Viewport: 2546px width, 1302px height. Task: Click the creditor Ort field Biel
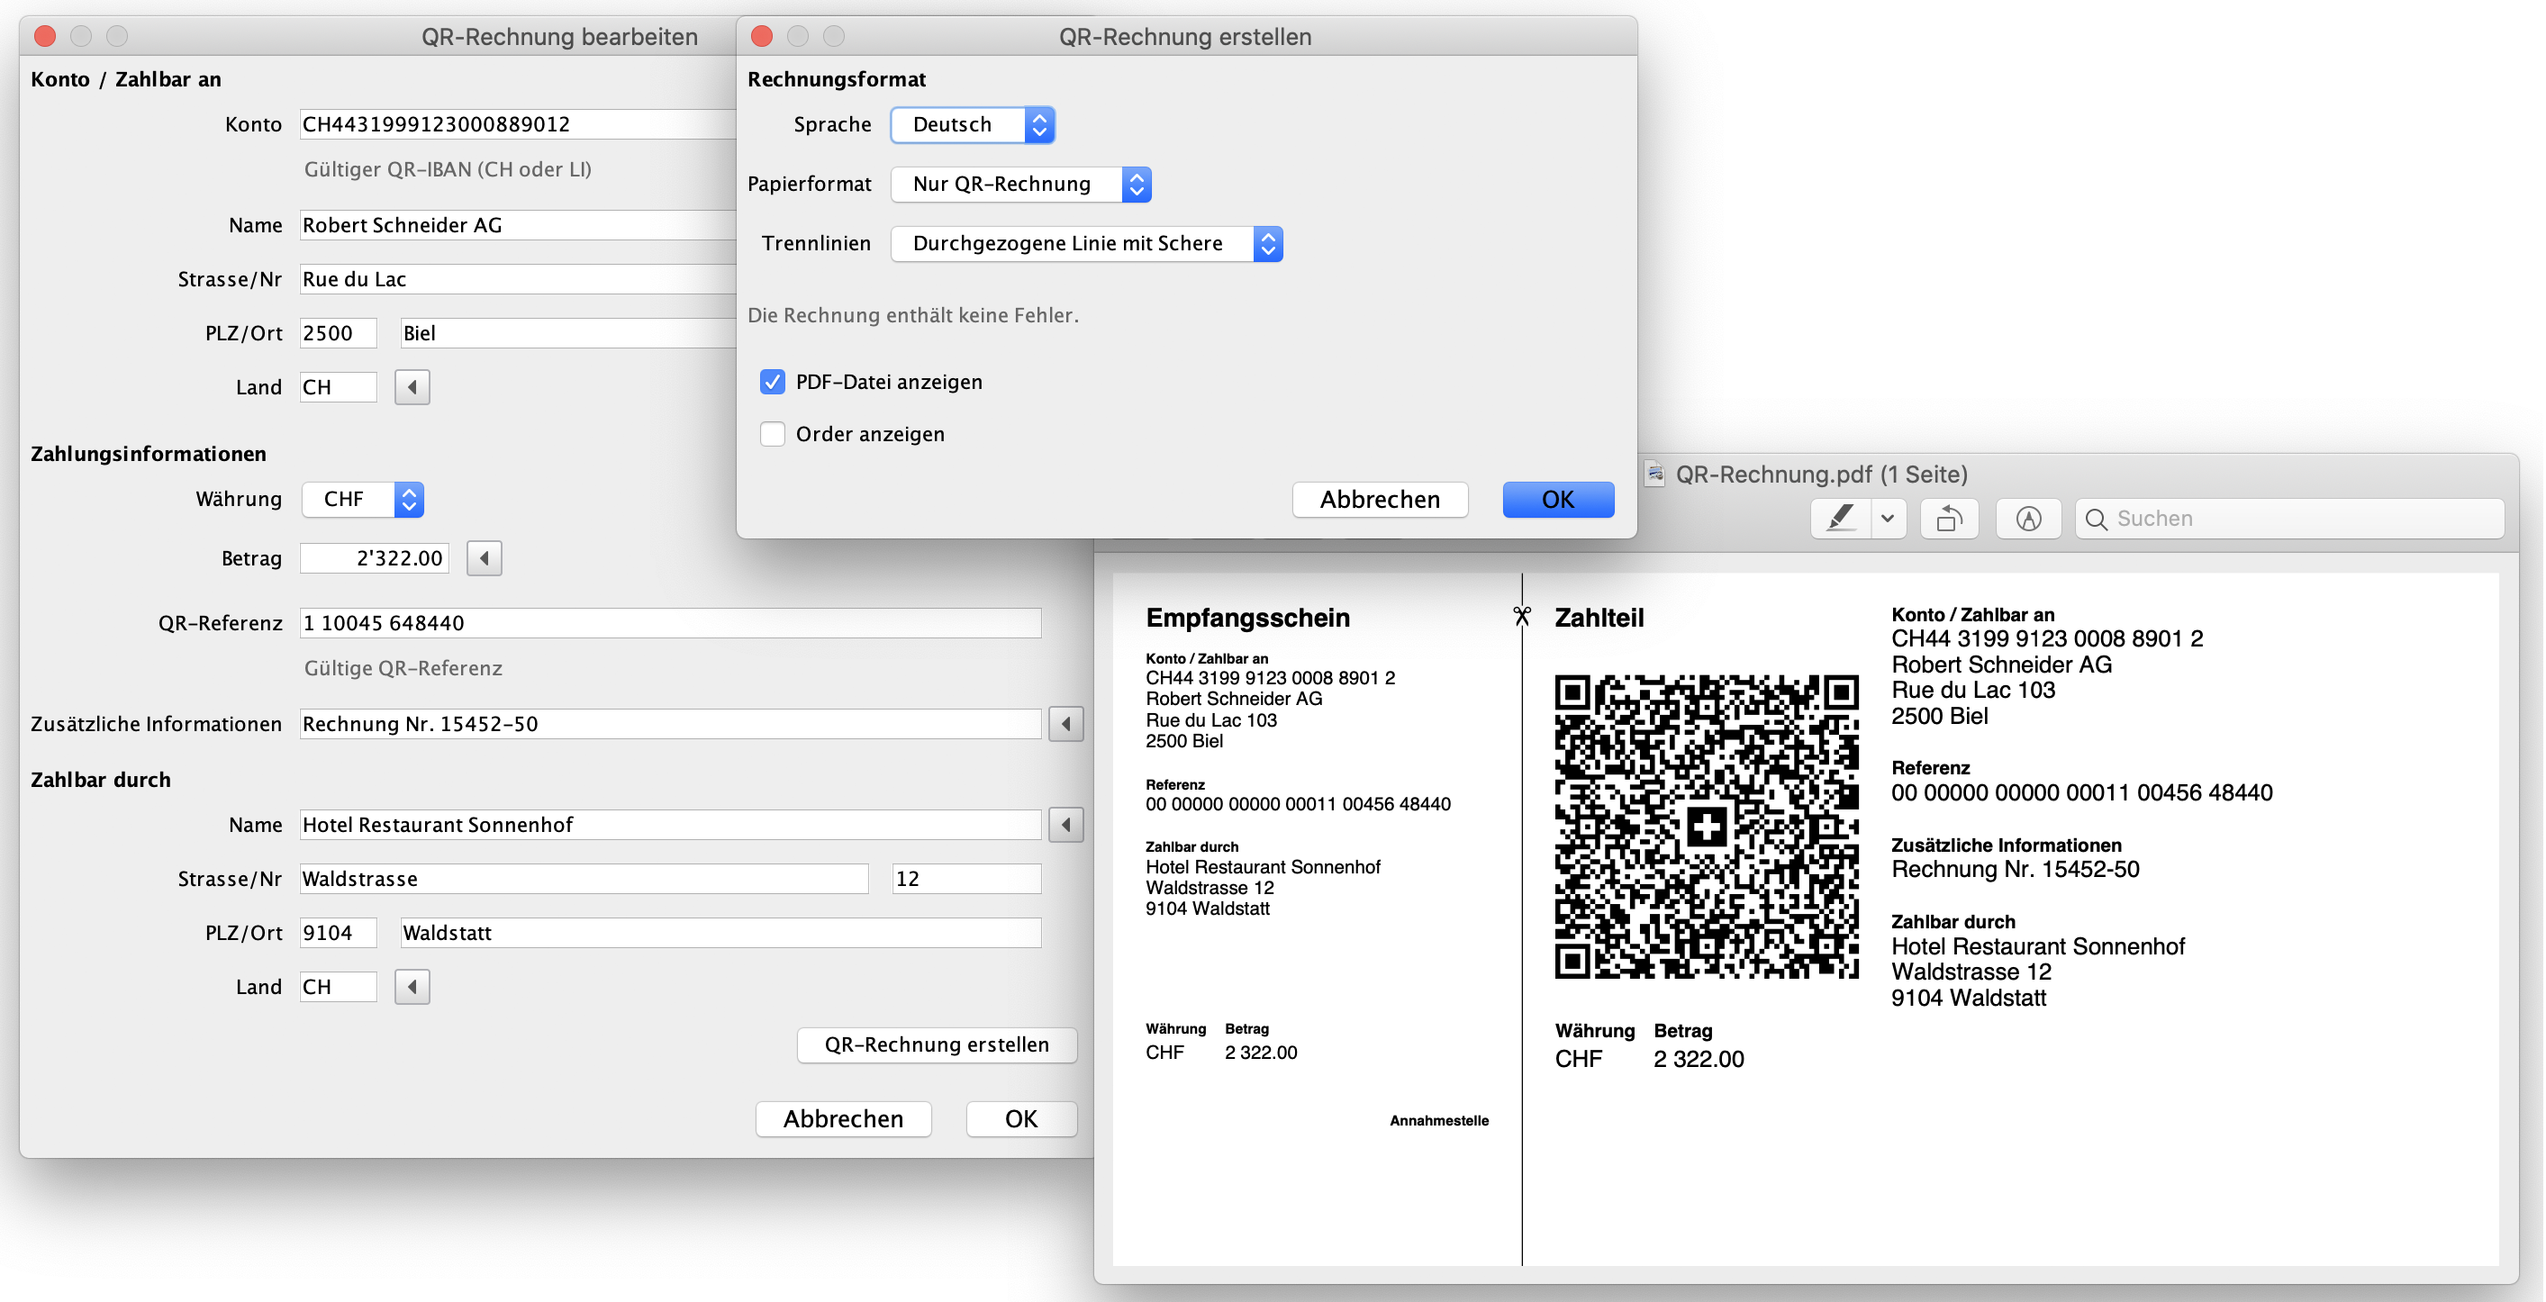pyautogui.click(x=569, y=334)
